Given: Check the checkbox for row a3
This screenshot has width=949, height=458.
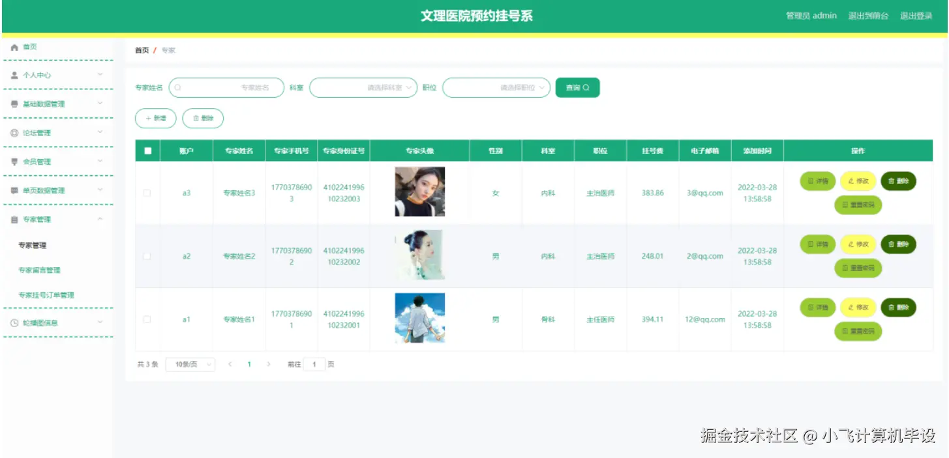Looking at the screenshot, I should 147,193.
